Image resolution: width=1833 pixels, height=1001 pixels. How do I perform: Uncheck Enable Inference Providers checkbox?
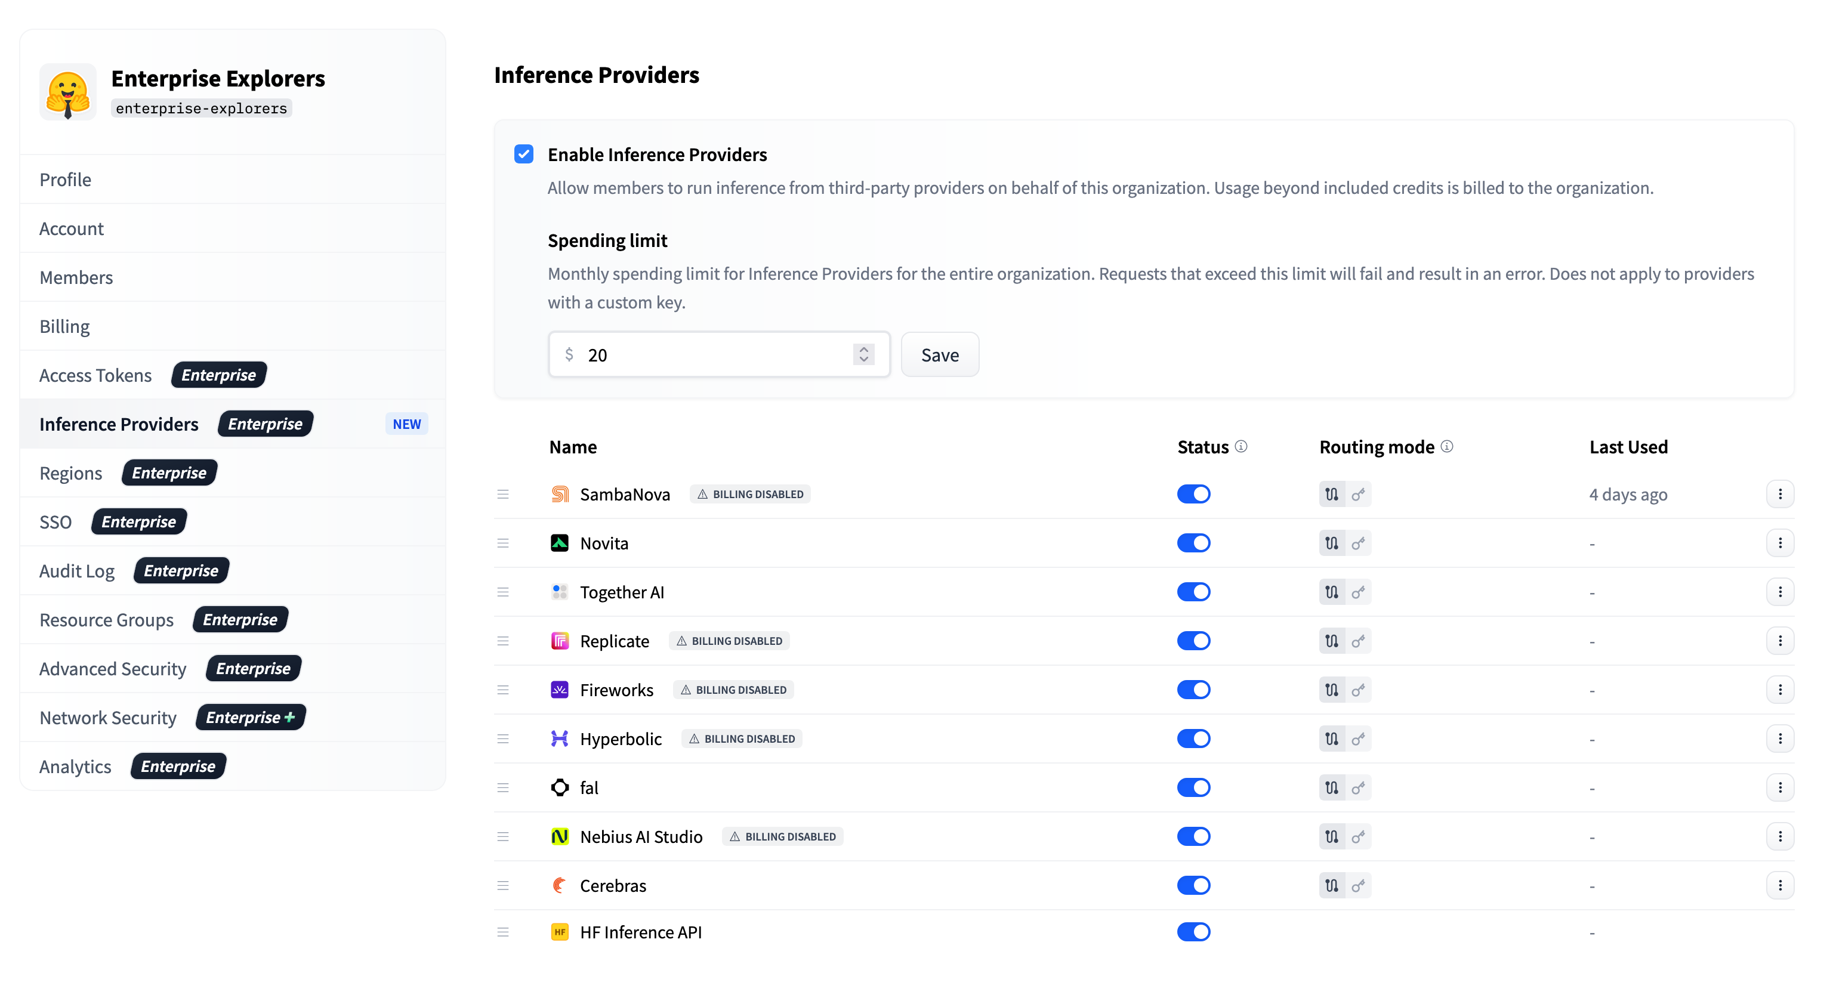coord(524,155)
